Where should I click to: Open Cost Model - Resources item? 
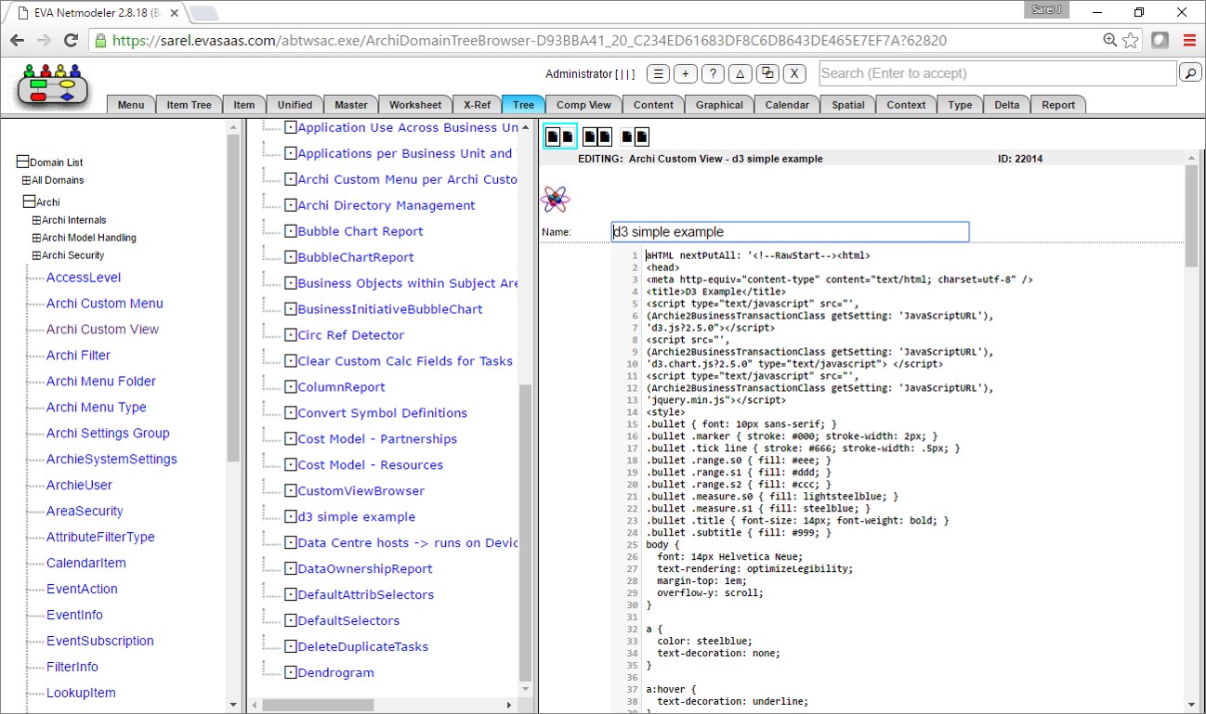pyautogui.click(x=370, y=465)
